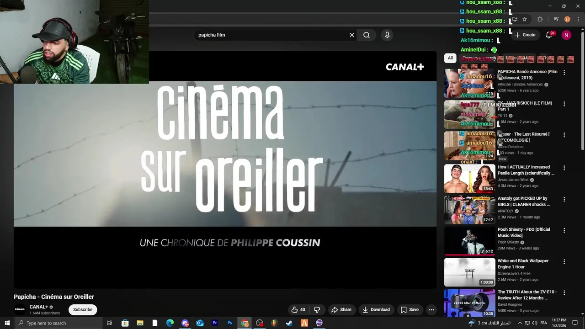Open YouTube notifications bell

549,35
